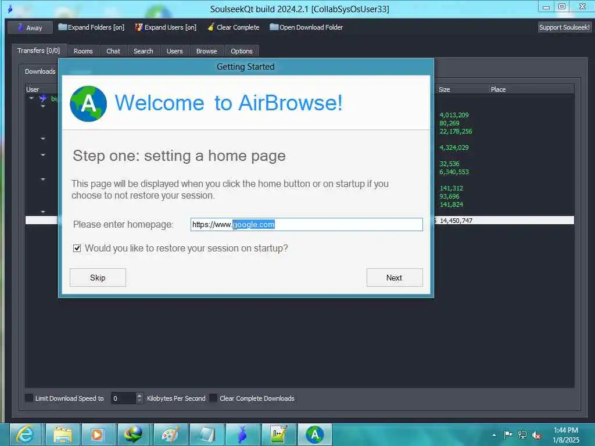
Task: Click the Support Soulseek! button
Action: pyautogui.click(x=564, y=27)
